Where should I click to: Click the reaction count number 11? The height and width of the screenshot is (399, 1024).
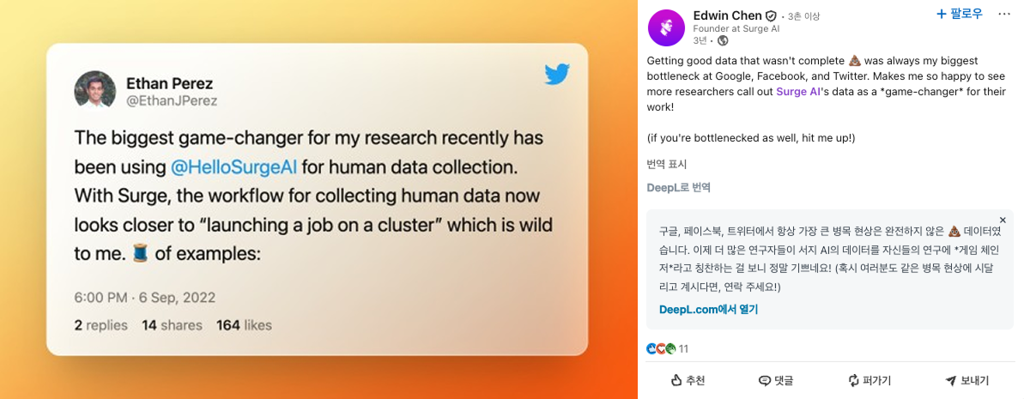click(x=683, y=348)
